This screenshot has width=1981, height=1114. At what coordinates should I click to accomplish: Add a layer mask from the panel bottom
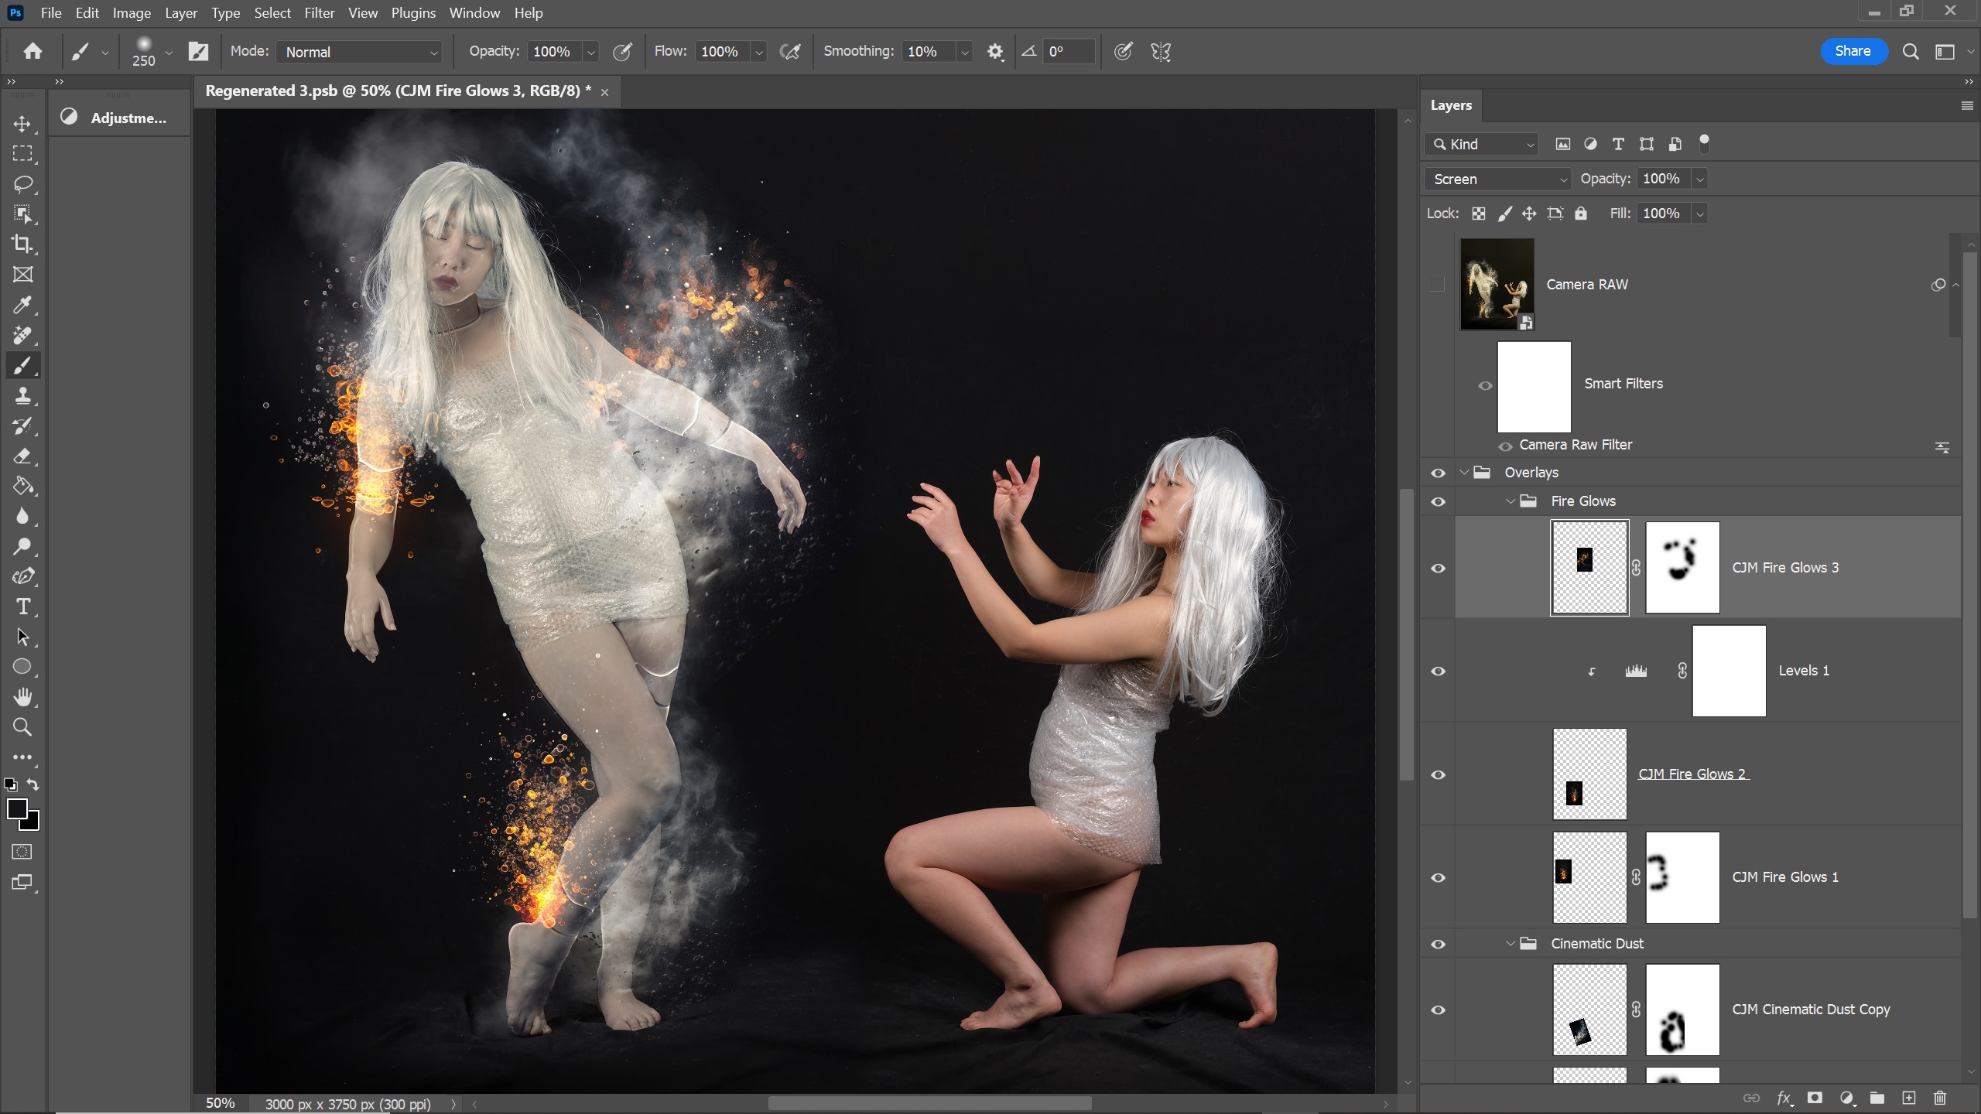coord(1815,1098)
